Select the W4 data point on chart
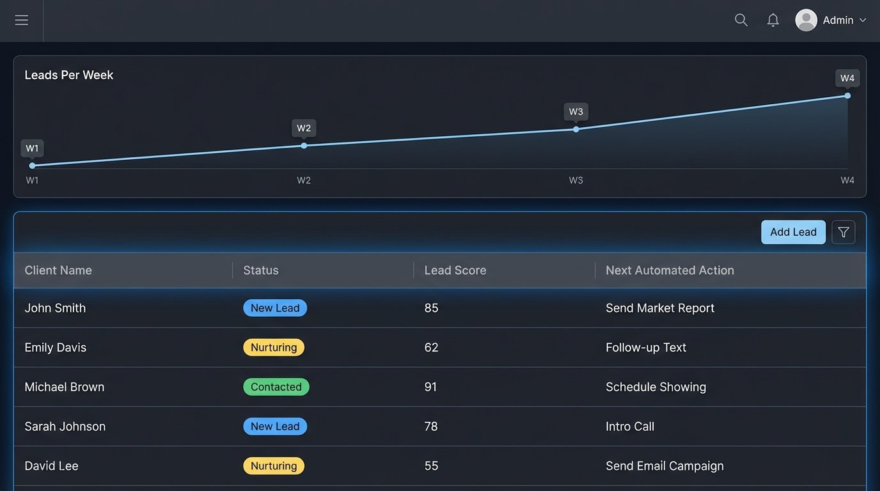The height and width of the screenshot is (491, 880). [847, 96]
